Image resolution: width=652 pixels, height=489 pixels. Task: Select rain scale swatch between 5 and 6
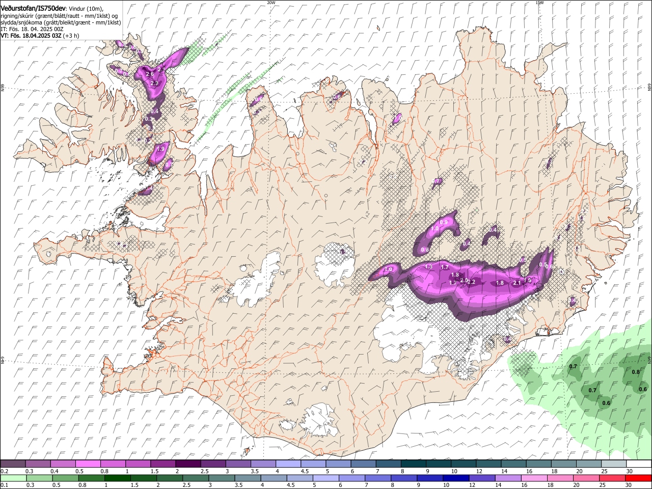(x=325, y=478)
